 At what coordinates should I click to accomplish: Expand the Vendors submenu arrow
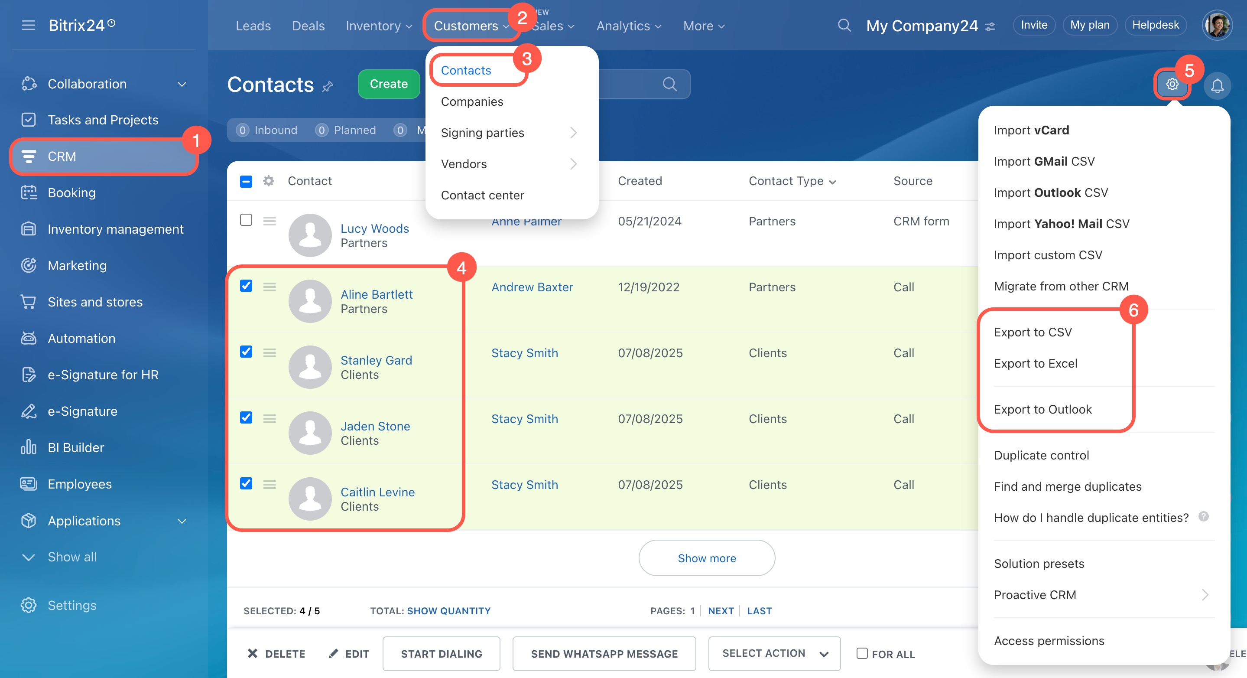pos(574,164)
